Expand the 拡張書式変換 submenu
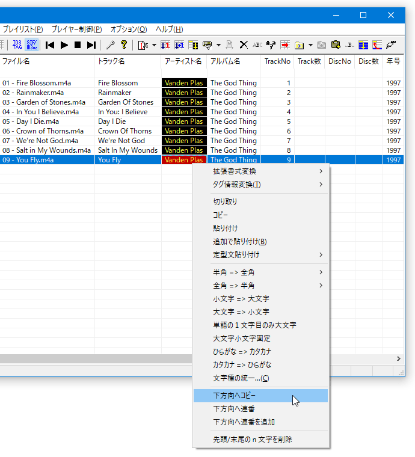 261,171
